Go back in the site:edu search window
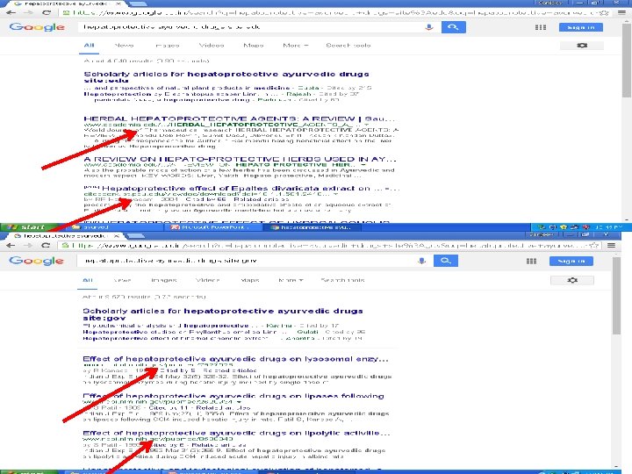Image resolution: width=632 pixels, height=474 pixels. click(x=11, y=12)
